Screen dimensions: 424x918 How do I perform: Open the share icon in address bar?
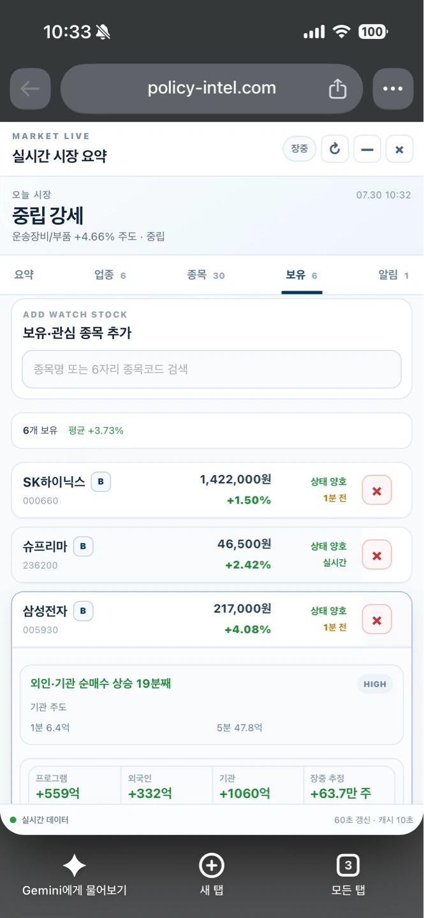[x=337, y=89]
